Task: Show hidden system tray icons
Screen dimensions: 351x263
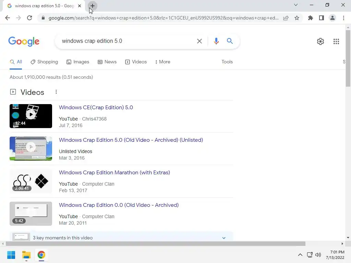Action: click(300, 255)
